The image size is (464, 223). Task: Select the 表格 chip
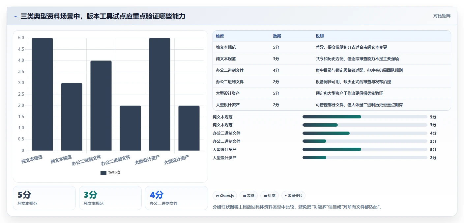(248, 196)
